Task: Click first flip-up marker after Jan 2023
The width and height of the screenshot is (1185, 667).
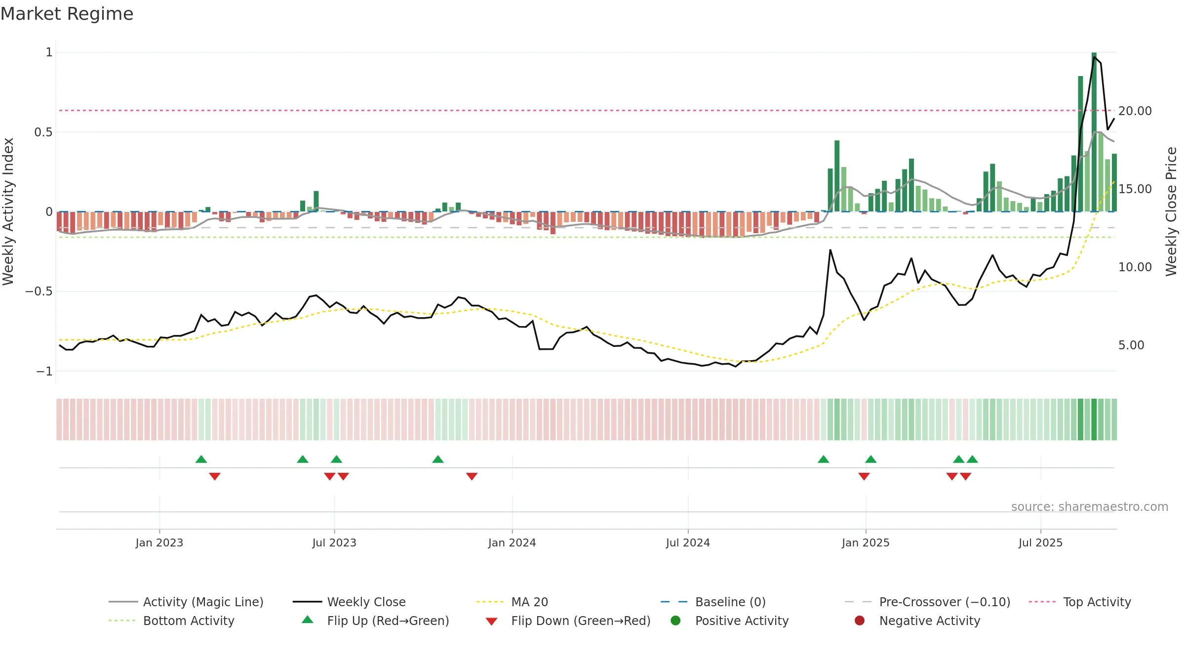Action: click(x=201, y=459)
